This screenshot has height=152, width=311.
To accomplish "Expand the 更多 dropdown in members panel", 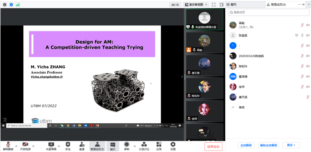I will click(291, 145).
